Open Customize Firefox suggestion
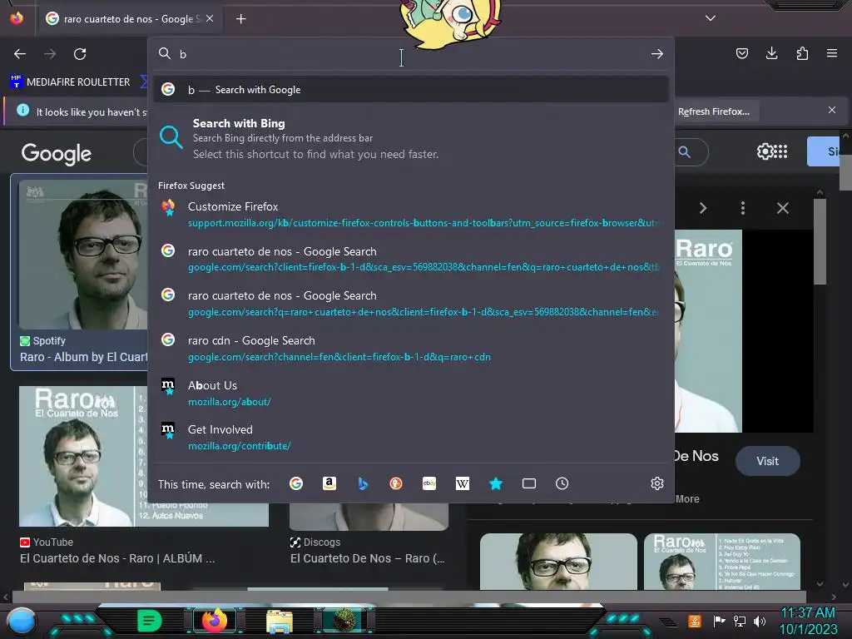The image size is (852, 639). 411,214
